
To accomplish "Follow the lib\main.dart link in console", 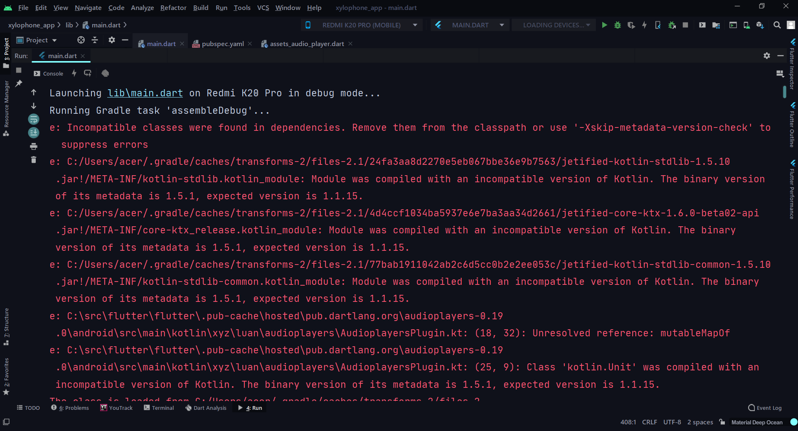I will coord(145,93).
